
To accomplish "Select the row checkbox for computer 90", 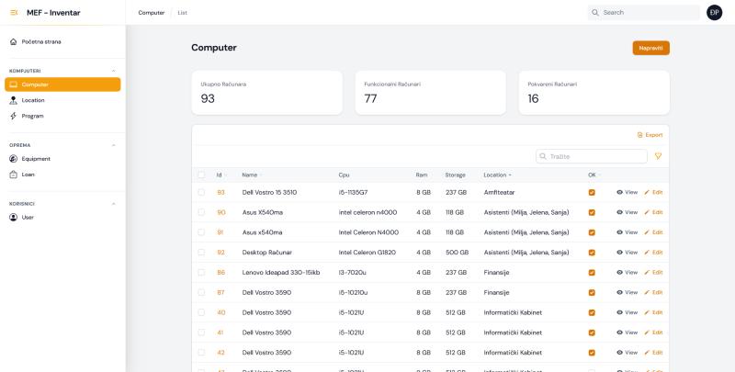I will (201, 212).
